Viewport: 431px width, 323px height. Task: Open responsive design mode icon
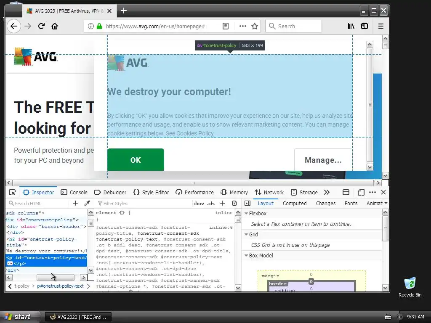pos(361,192)
